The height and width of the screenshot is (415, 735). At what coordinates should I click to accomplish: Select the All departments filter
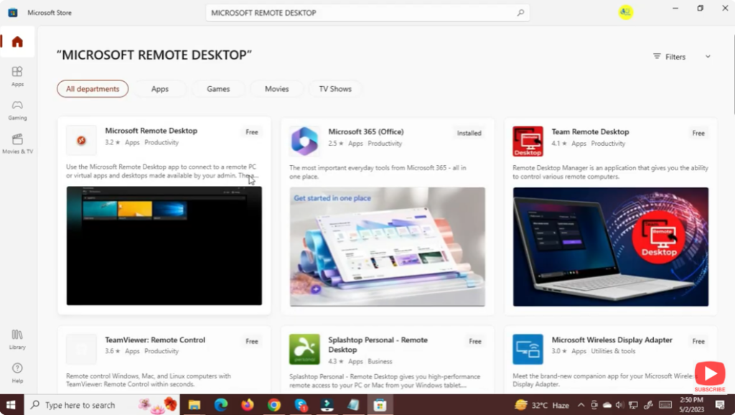(92, 88)
